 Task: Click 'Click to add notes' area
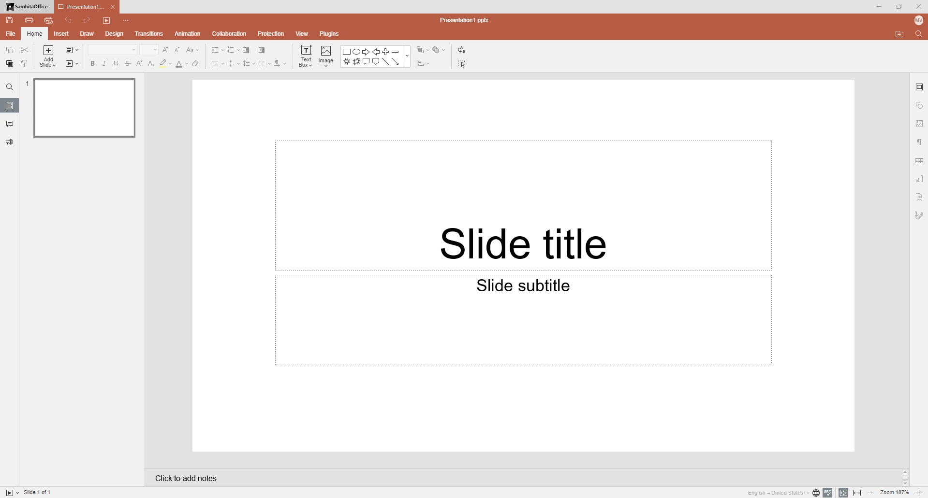coord(186,478)
